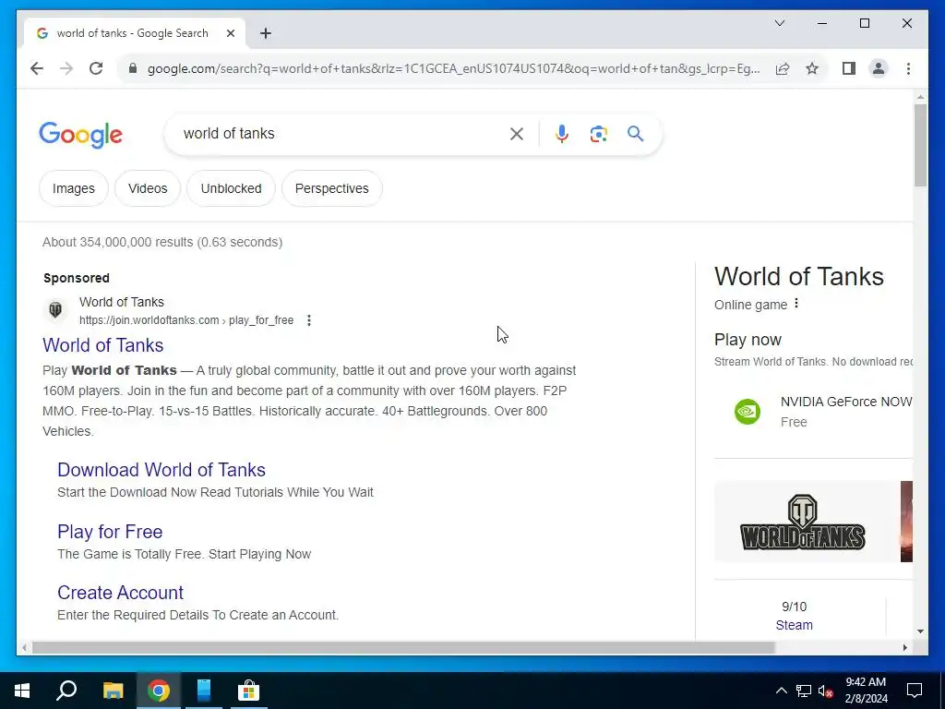This screenshot has height=709, width=945.
Task: Reload the Google search page
Action: pos(96,68)
